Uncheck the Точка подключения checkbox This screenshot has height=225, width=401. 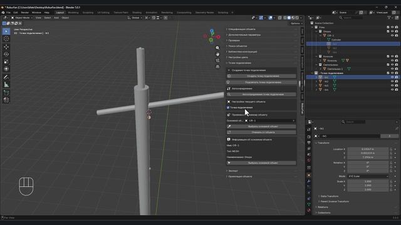pyautogui.click(x=228, y=107)
